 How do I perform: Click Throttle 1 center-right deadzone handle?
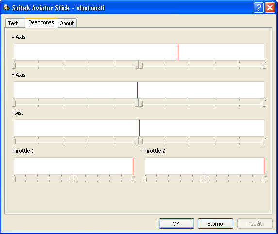pos(75,179)
